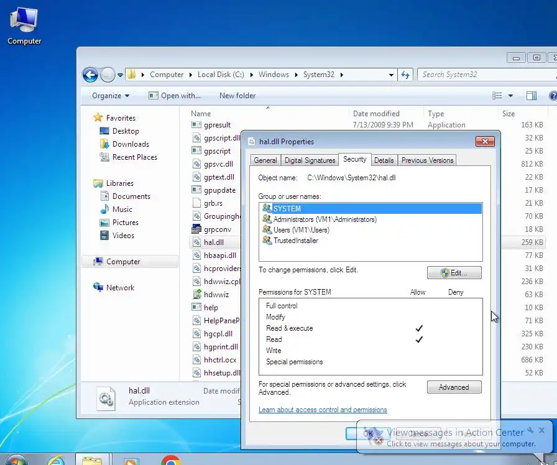Open Internet Explorer from the taskbar
This screenshot has height=465, width=557.
(56, 461)
